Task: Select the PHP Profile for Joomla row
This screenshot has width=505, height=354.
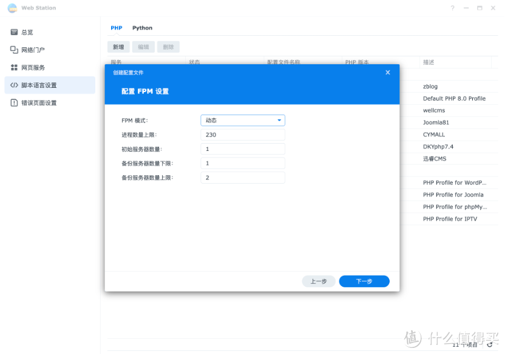Action: click(x=453, y=195)
